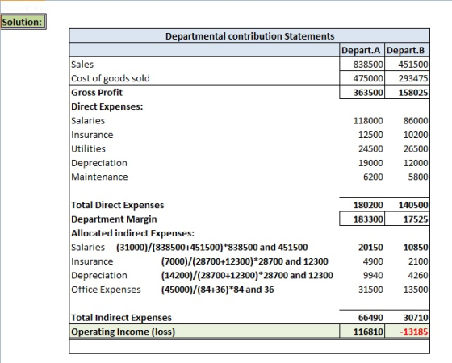The image size is (452, 363).
Task: Select allocated Salaries value 20150
Action: pyautogui.click(x=370, y=247)
